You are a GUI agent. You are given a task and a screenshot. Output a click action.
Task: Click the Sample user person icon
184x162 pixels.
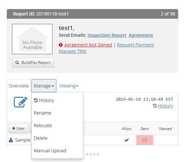pos(11,140)
